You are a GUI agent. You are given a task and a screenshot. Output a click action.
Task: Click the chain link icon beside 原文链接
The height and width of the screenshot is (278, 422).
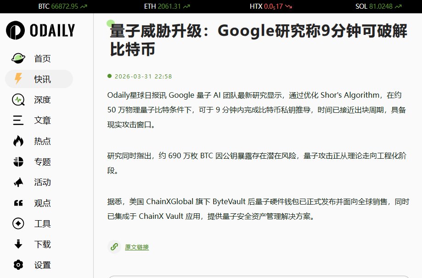pyautogui.click(x=114, y=246)
